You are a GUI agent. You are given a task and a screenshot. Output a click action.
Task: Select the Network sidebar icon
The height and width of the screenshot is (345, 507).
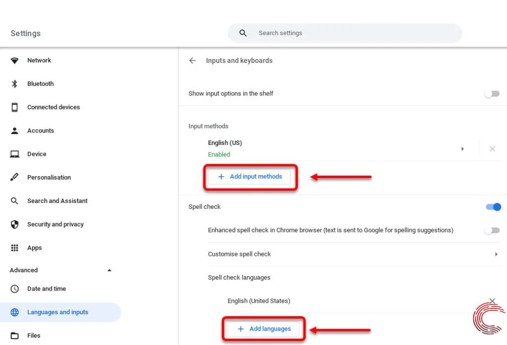15,60
